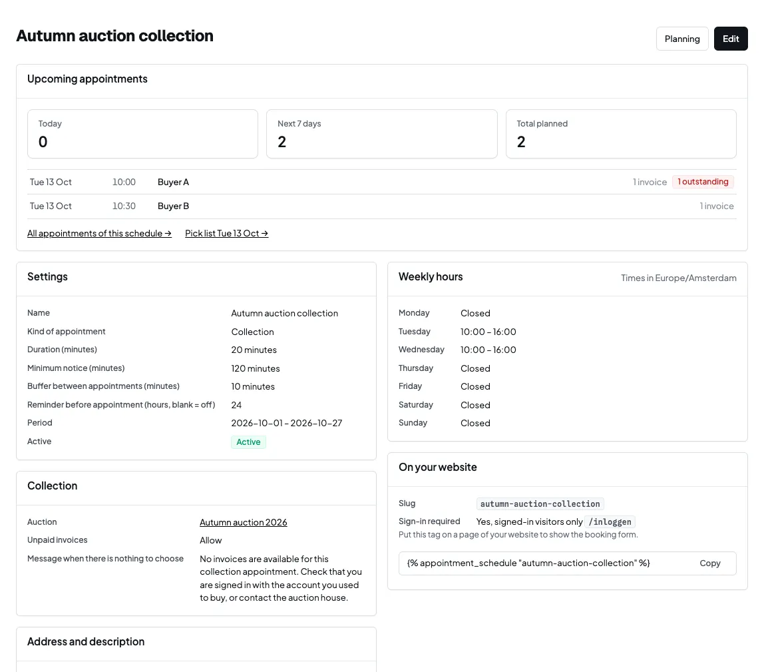Click the Collection card heading
This screenshot has width=764, height=672.
click(x=52, y=486)
